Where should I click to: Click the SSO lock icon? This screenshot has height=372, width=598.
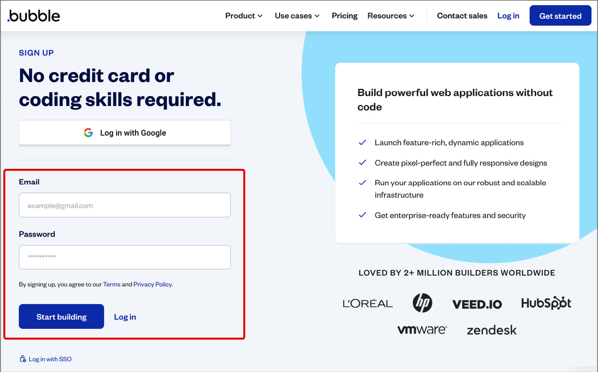pyautogui.click(x=22, y=359)
